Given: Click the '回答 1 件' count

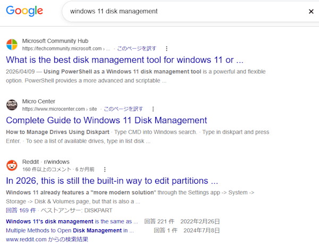Looking at the screenshot, I should [x=165, y=230].
